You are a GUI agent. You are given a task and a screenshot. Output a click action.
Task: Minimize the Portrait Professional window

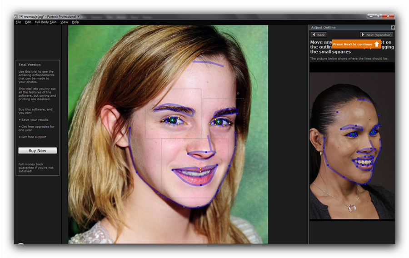coord(371,16)
